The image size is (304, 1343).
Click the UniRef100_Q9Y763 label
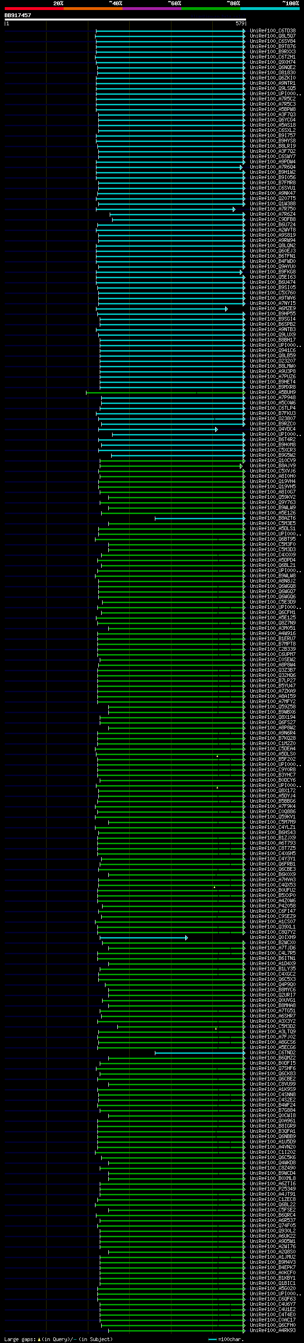point(273,503)
